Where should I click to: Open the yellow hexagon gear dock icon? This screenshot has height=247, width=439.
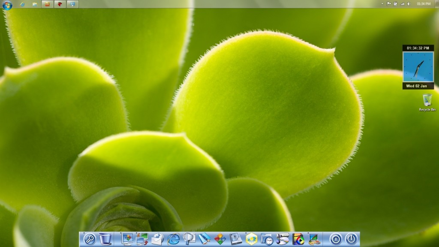pyautogui.click(x=251, y=239)
